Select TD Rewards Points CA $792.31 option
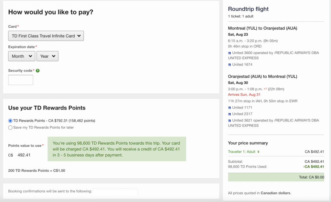The width and height of the screenshot is (331, 202). coord(10,121)
